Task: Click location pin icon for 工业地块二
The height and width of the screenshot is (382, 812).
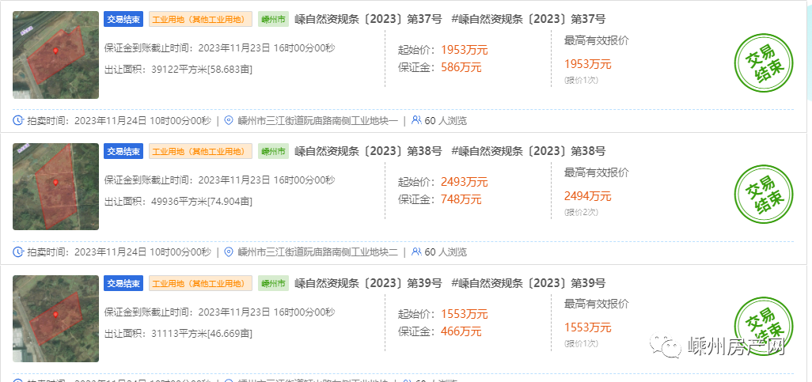Action: pos(230,252)
